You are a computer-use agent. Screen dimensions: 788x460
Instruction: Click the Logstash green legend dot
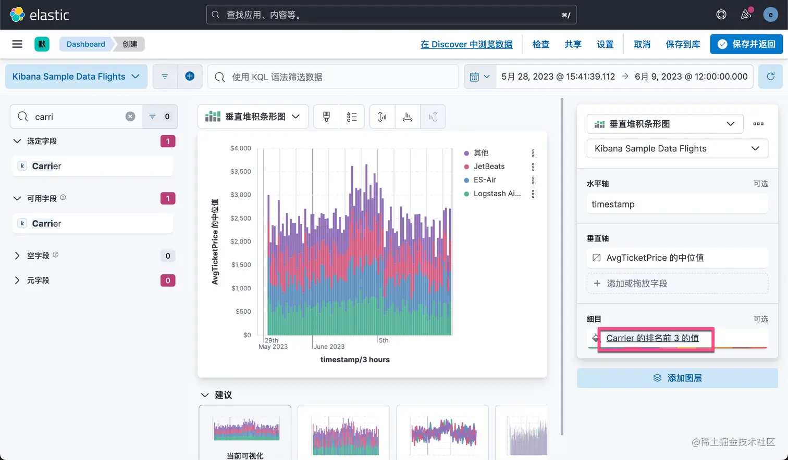466,194
